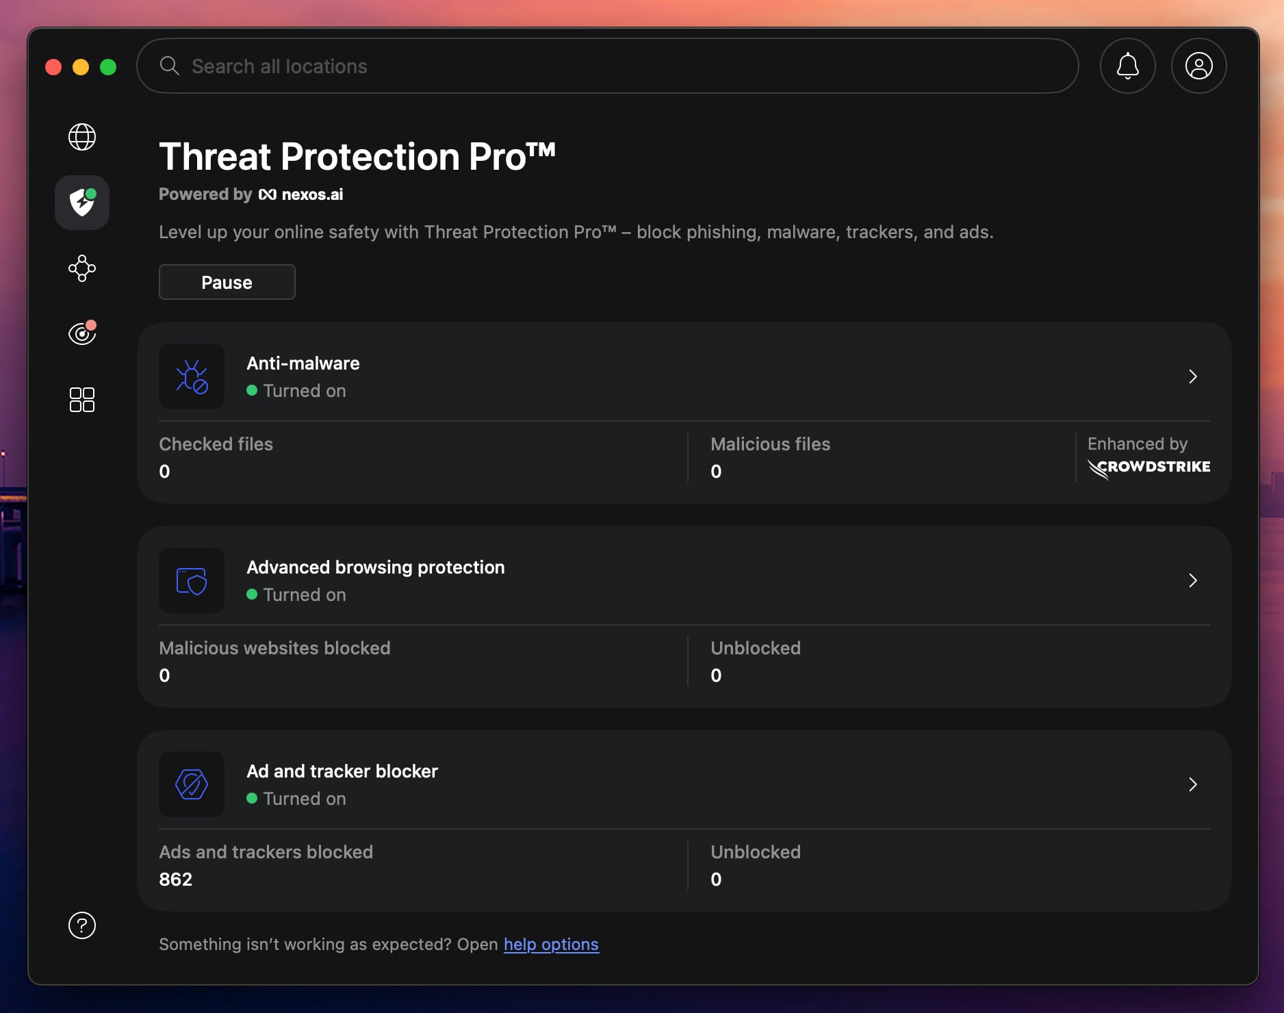Click the Enhanced by label
1284x1013 pixels.
coord(1138,444)
